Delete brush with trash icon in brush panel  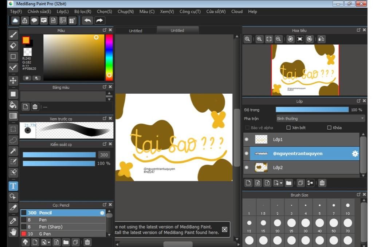point(87,242)
